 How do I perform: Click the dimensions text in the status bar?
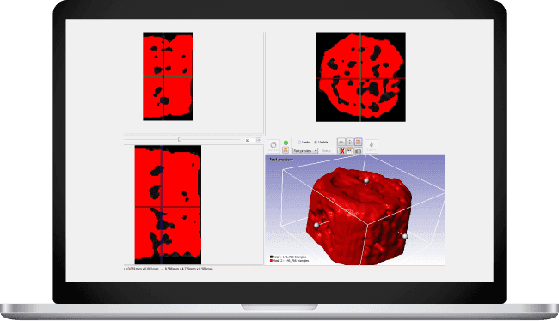click(169, 269)
